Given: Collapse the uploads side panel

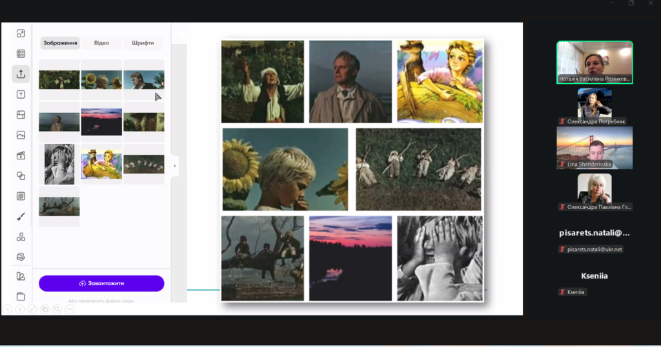Looking at the screenshot, I should point(174,166).
